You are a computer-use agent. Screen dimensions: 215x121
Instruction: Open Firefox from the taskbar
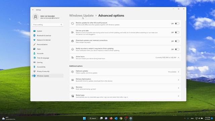coord(111,118)
